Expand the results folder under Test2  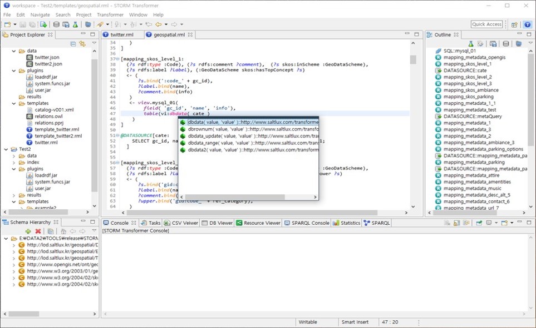coord(14,195)
